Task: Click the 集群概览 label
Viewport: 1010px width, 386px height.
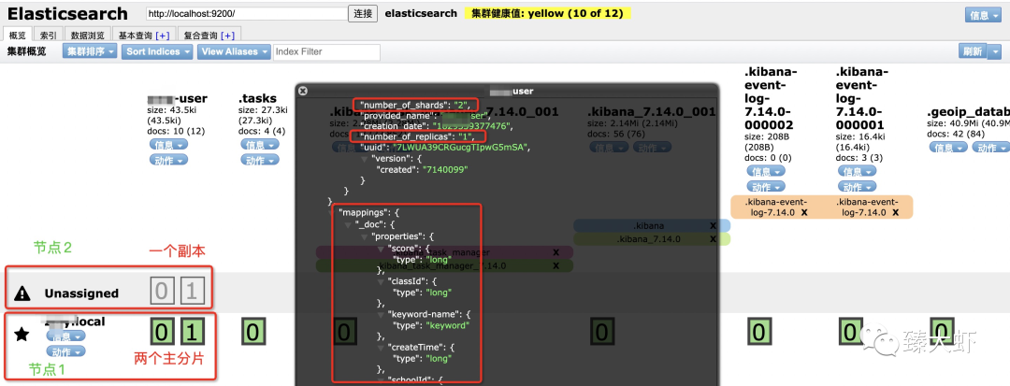Action: tap(27, 51)
